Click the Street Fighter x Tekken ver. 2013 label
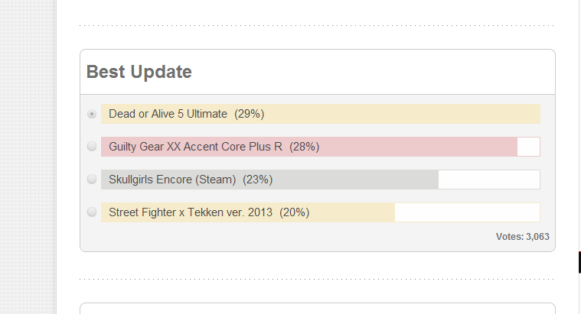This screenshot has height=314, width=581. 191,212
